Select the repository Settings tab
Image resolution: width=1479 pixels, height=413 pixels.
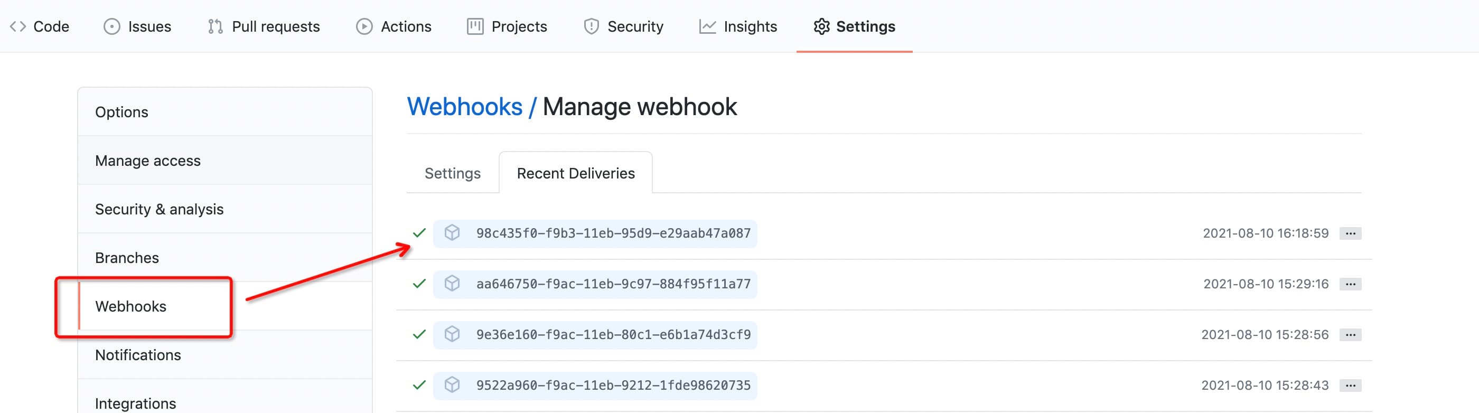click(854, 26)
